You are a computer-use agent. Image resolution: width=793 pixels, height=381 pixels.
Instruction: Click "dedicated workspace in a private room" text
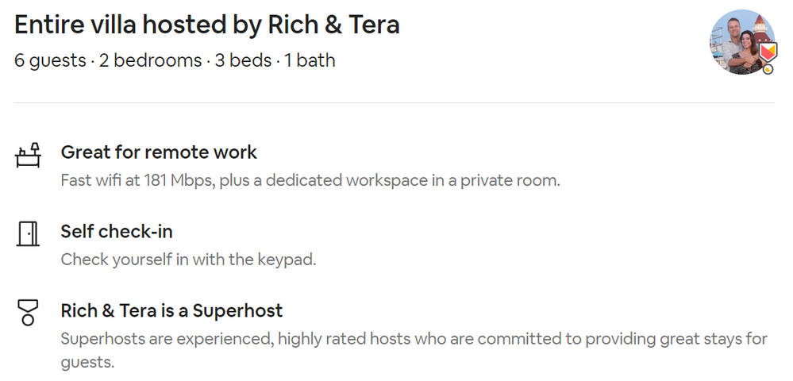click(x=413, y=180)
